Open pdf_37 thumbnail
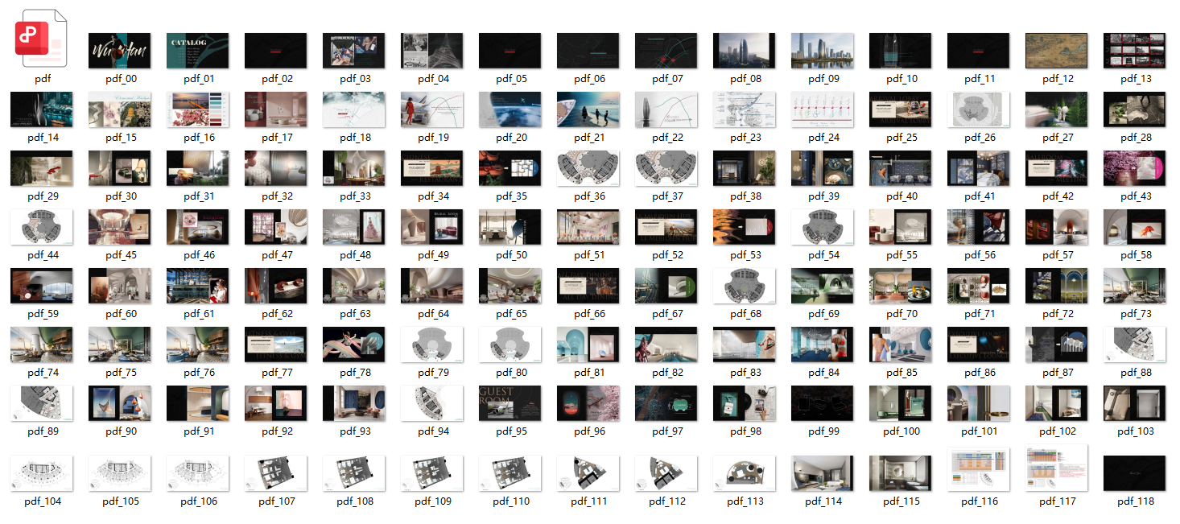The width and height of the screenshot is (1180, 524). tap(666, 168)
